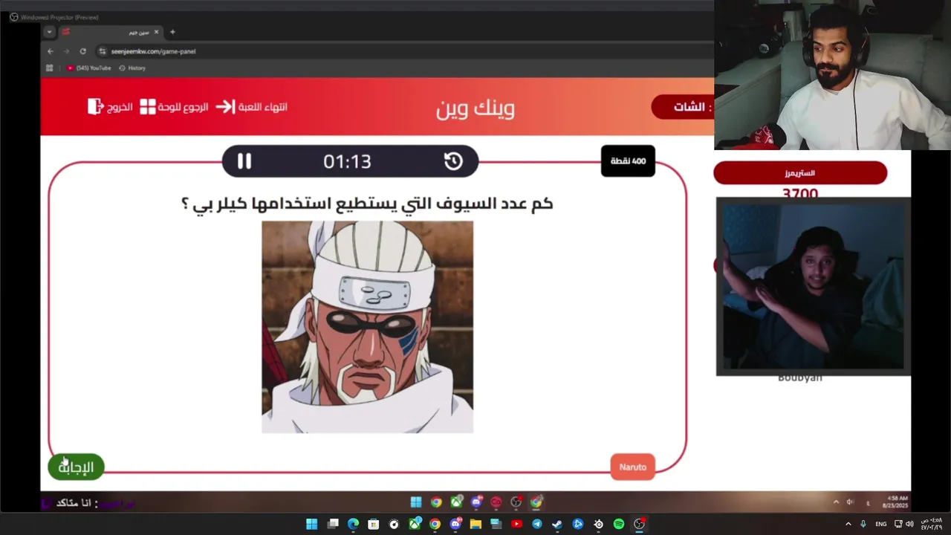951x535 pixels.
Task: Click the الخروج door icon
Action: pos(95,107)
